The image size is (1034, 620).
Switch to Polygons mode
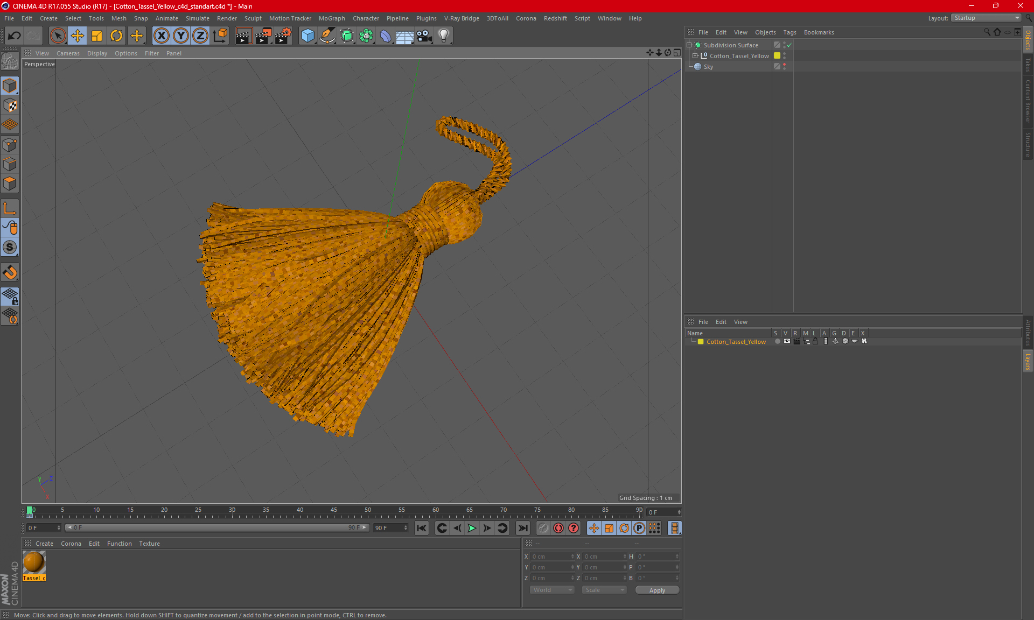coord(10,184)
